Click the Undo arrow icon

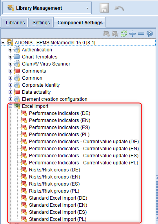coord(119,8)
